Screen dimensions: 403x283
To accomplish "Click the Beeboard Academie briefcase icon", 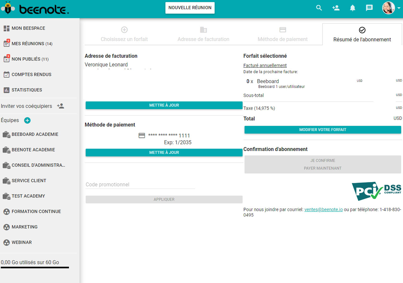I will click(6, 134).
